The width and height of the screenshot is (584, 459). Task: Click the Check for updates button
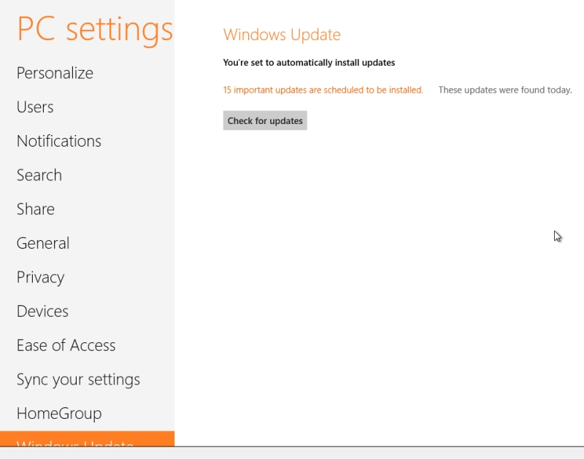point(265,120)
